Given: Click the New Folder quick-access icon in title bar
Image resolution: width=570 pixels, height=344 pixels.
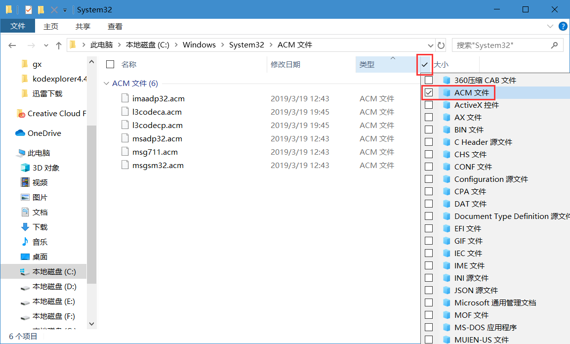Looking at the screenshot, I should tap(41, 10).
